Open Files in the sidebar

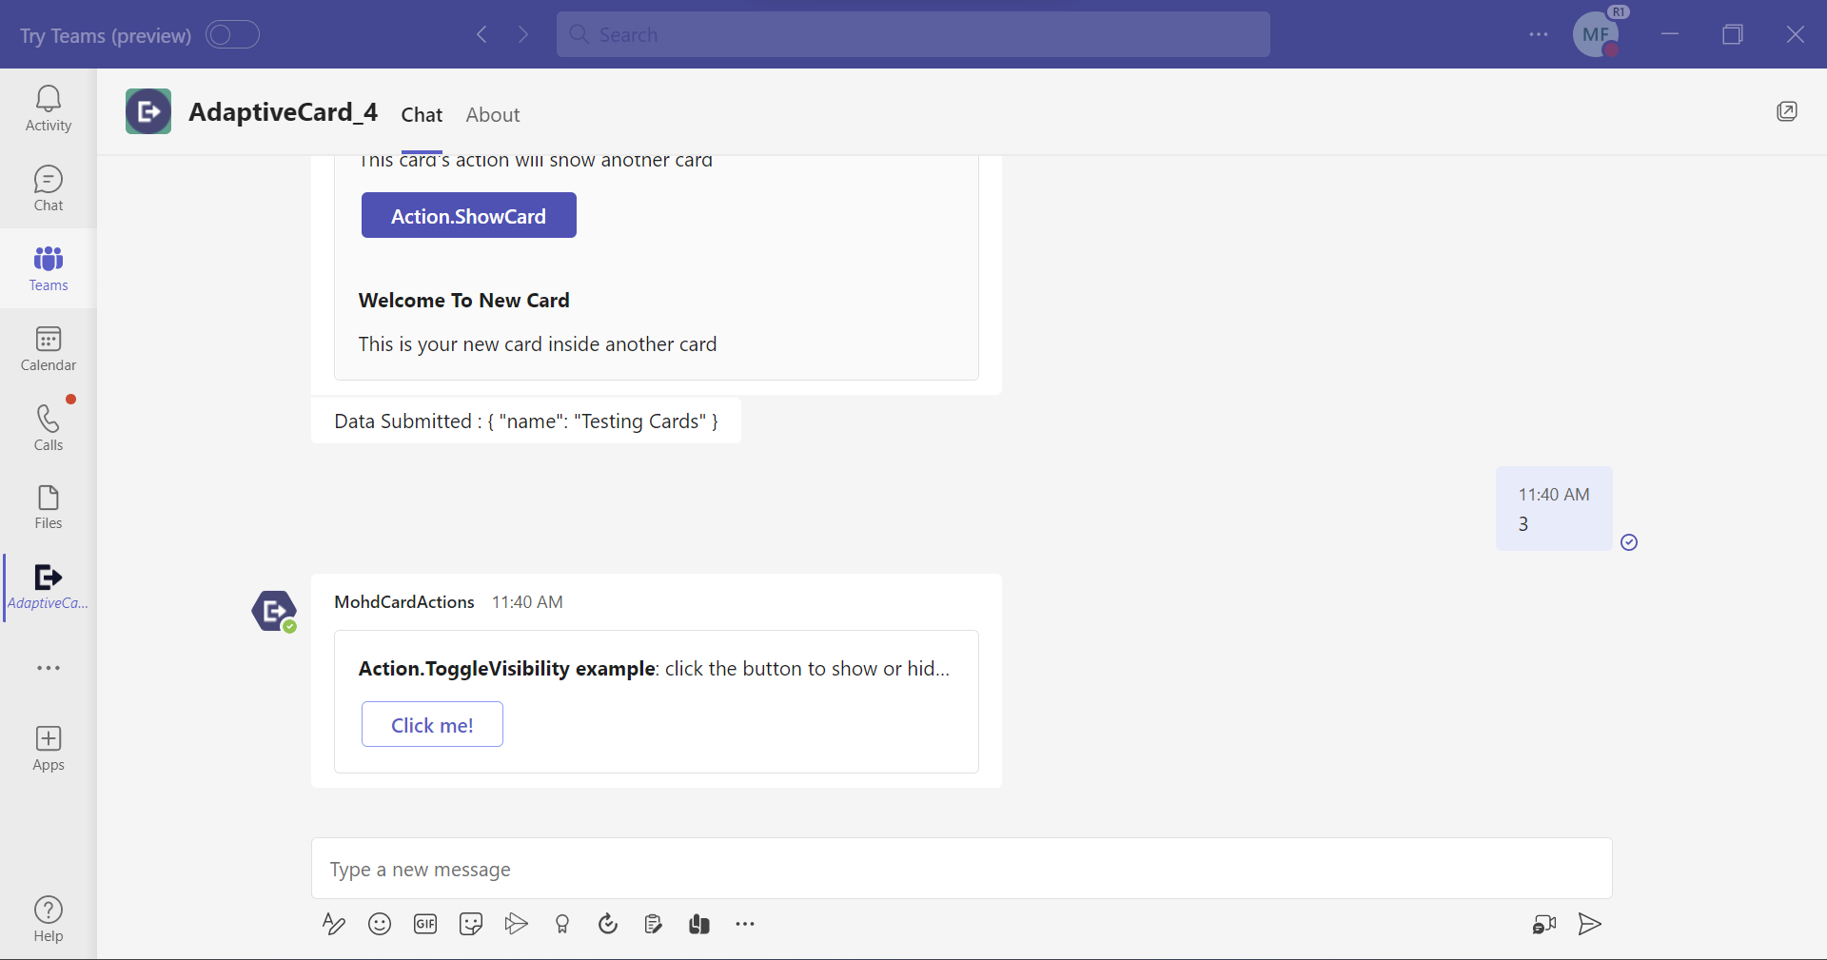49,507
